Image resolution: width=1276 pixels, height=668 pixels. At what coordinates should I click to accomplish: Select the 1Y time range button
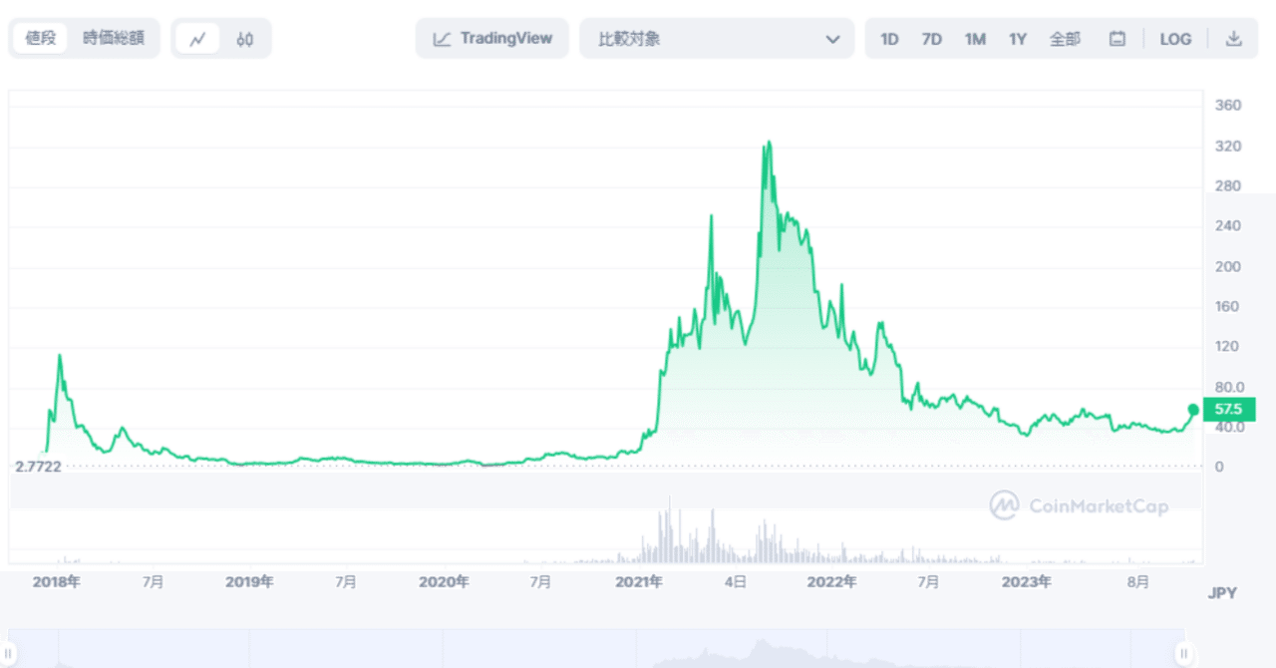point(1018,38)
